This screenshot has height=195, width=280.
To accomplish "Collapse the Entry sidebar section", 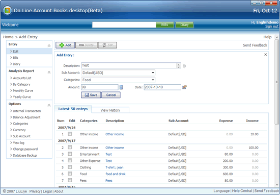I will 49,46.
